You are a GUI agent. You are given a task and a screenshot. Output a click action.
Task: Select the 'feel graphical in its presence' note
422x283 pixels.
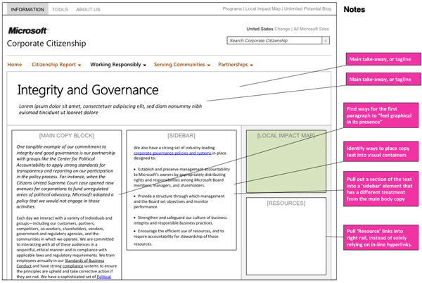pos(381,115)
